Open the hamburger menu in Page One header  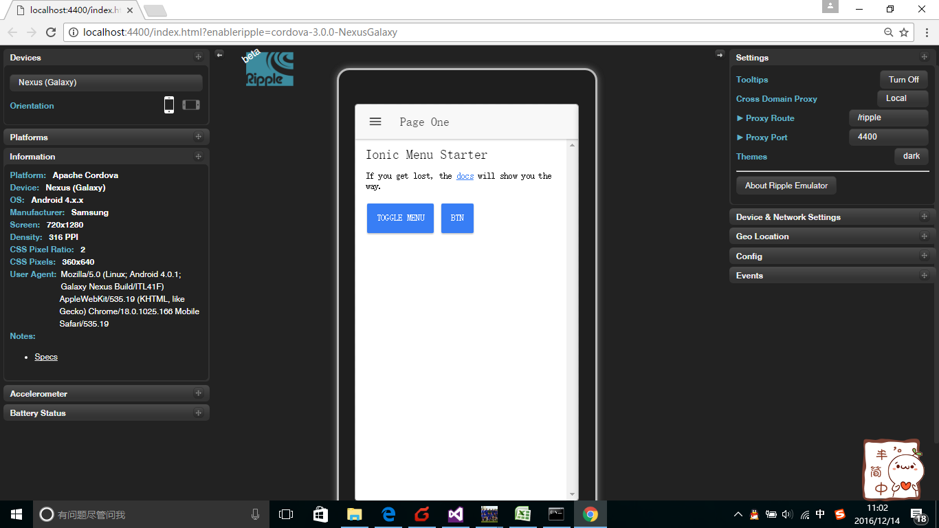coord(375,122)
